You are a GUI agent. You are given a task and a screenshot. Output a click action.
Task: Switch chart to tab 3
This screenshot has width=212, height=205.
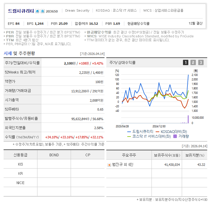201,62
